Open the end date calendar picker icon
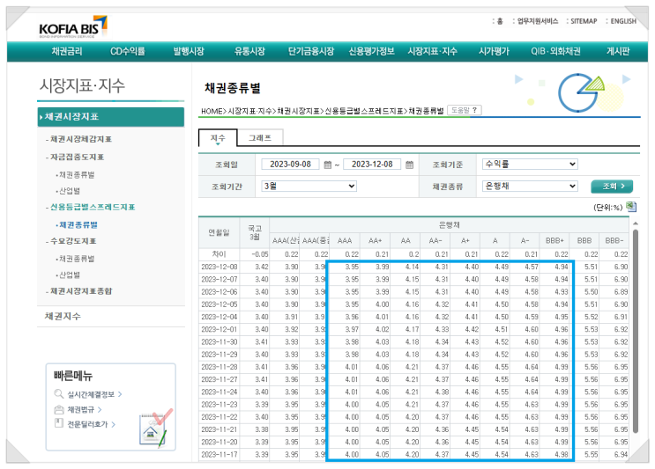 tap(412, 165)
